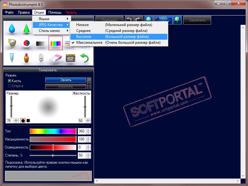The width and height of the screenshot is (248, 186).
Task: Click the Оригинал button
Action: pos(109,19)
